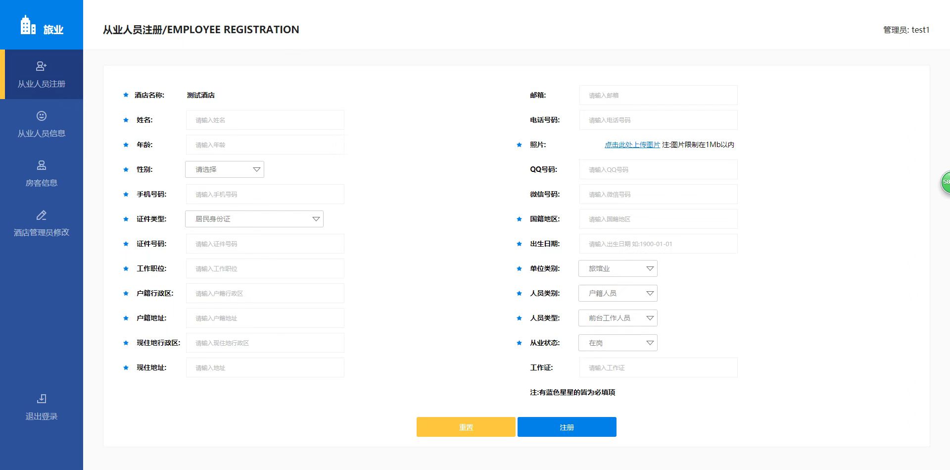Focus the 现住地行政区 input field
Screen dimensions: 950x470
click(265, 343)
